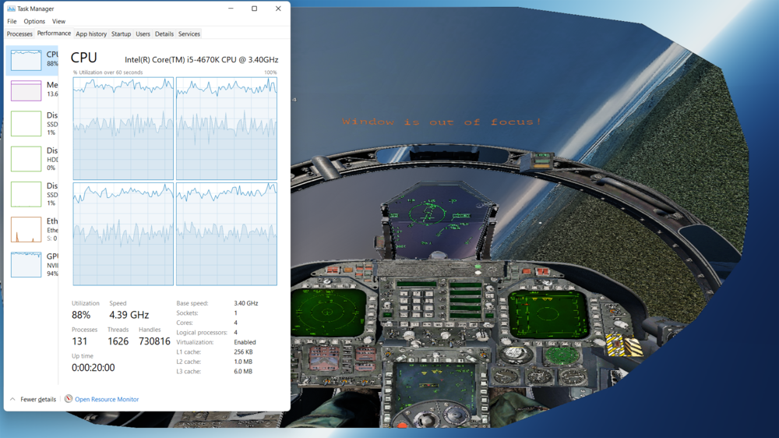Click the 256 KB L1 cache value
Image resolution: width=779 pixels, height=438 pixels.
[243, 351]
